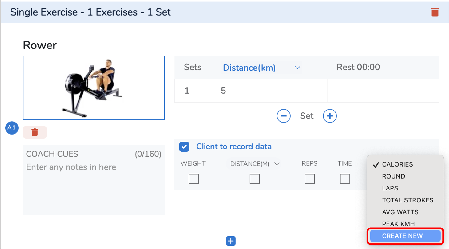Check the TIME checkbox
The image size is (449, 249).
coord(345,179)
